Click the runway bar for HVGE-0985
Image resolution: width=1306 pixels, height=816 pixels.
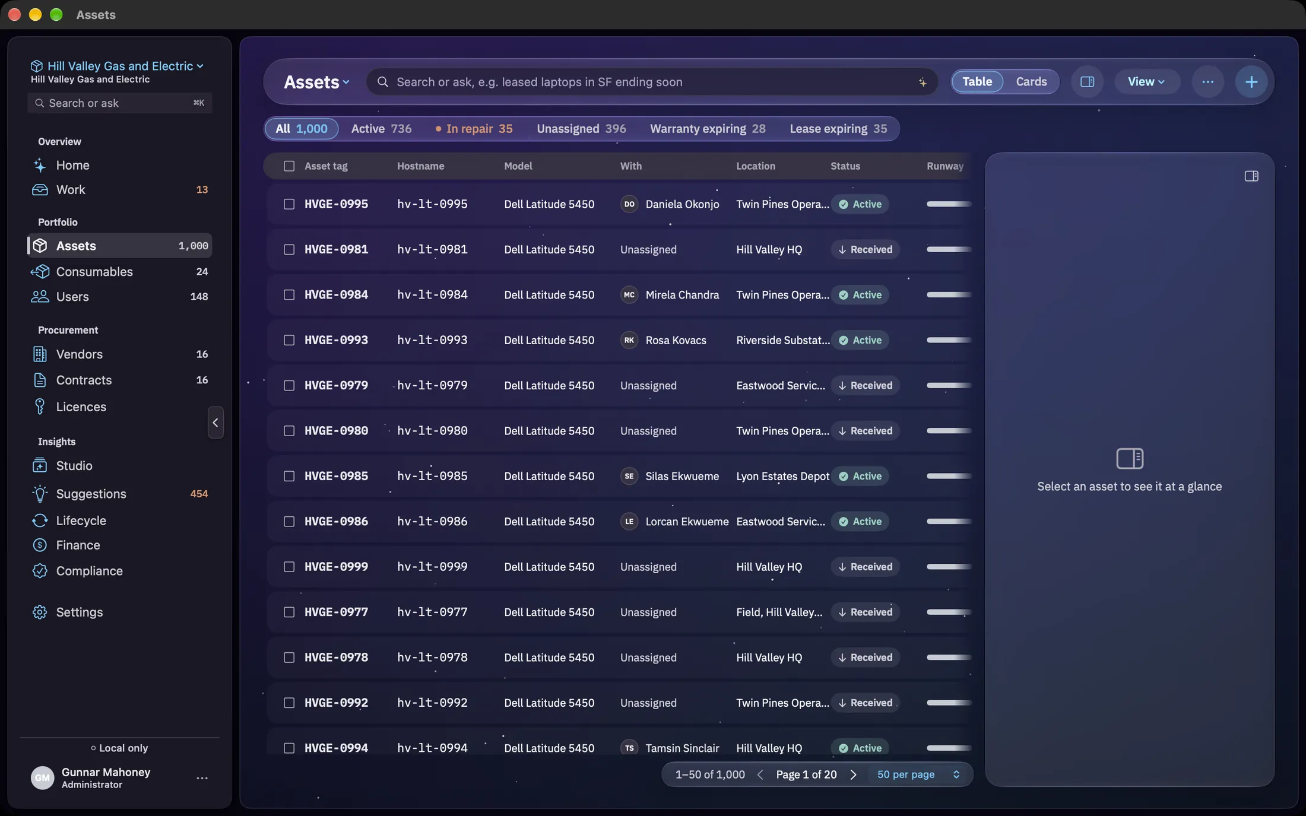pos(949,476)
